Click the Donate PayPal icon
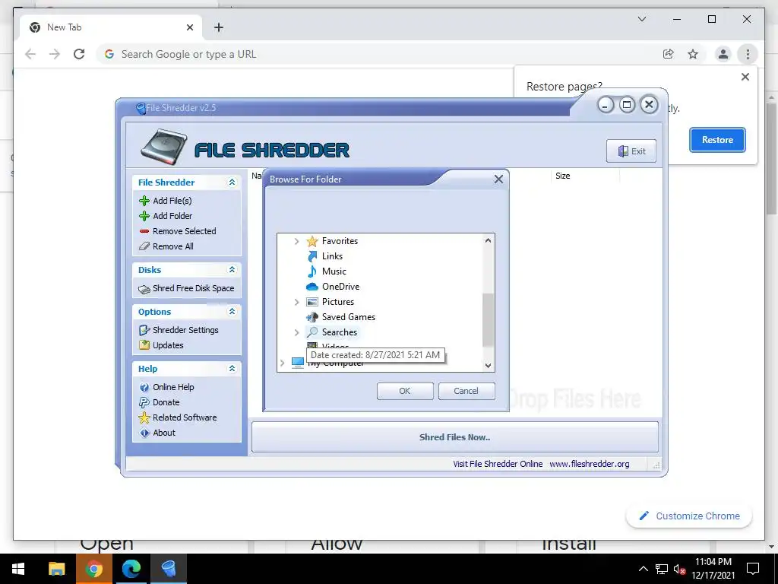 point(144,402)
